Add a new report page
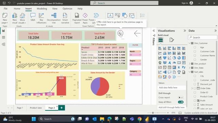This screenshot has width=218, height=123. click(61, 108)
